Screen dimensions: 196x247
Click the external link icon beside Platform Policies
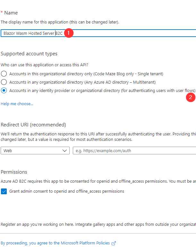(114, 243)
